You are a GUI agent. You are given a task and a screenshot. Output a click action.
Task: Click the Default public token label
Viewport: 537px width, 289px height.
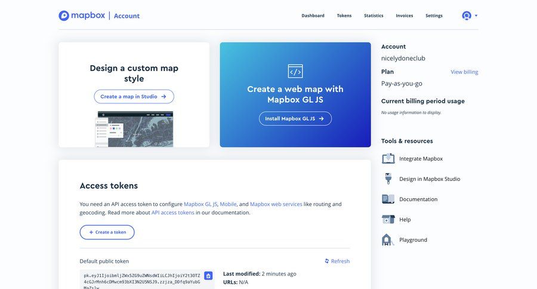104,261
